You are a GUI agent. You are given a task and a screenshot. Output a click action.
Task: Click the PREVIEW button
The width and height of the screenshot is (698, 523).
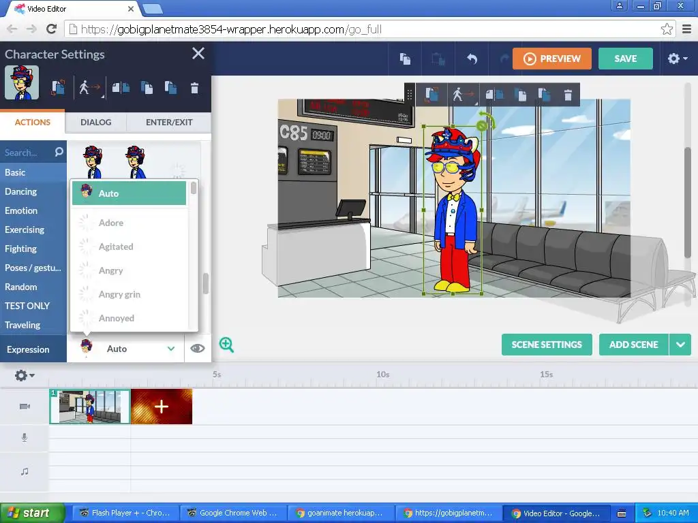pos(552,59)
